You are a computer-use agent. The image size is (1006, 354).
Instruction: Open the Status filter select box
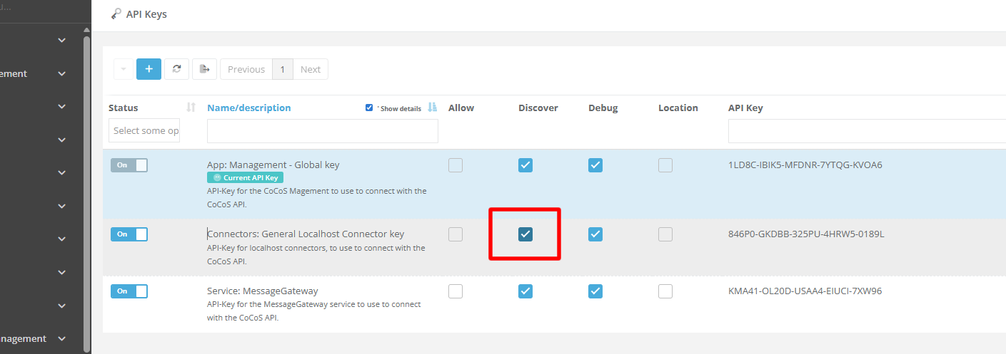(x=144, y=130)
